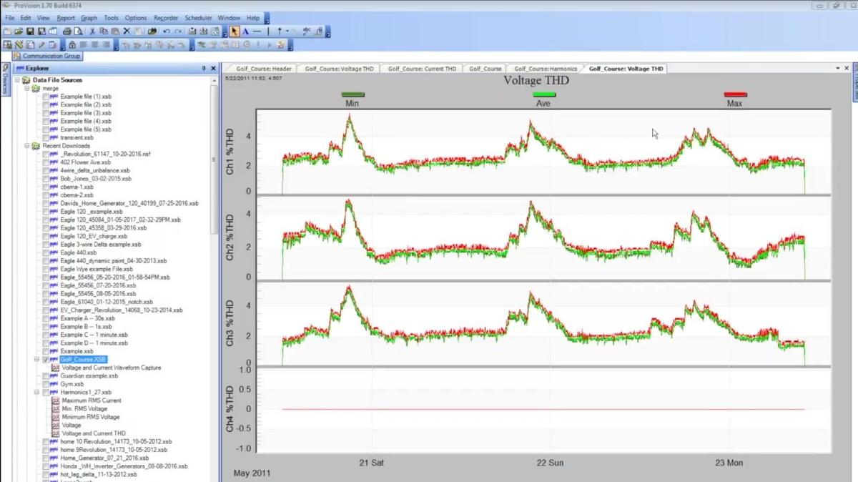The image size is (858, 482).
Task: Open the Graph menu
Action: pyautogui.click(x=89, y=17)
